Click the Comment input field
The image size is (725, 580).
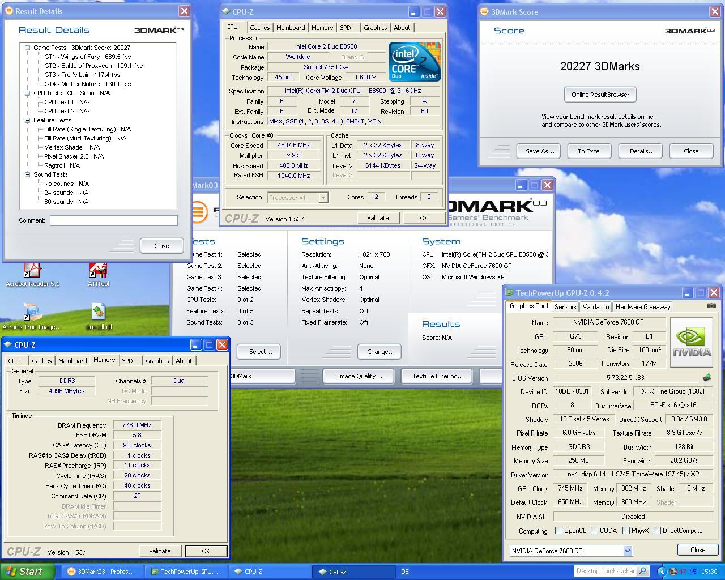coord(113,220)
